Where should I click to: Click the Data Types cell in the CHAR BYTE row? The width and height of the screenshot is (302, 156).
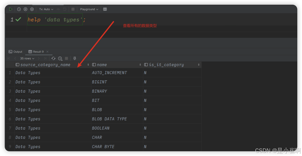(x=53, y=147)
